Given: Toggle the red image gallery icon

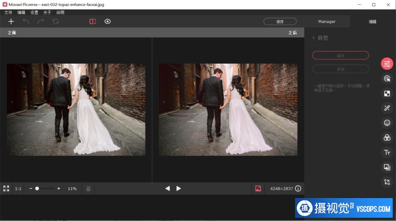Looking at the screenshot, I should (x=258, y=189).
